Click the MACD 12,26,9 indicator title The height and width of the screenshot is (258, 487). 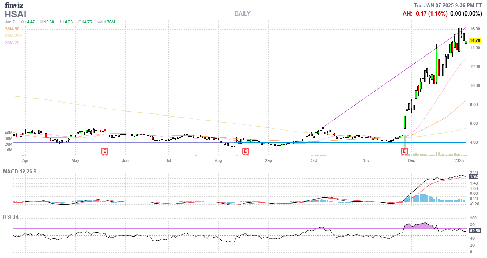point(20,172)
